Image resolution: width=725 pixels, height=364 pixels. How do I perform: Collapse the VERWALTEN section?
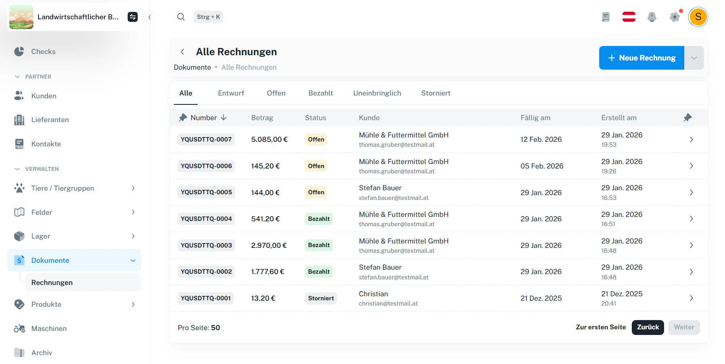(x=37, y=169)
